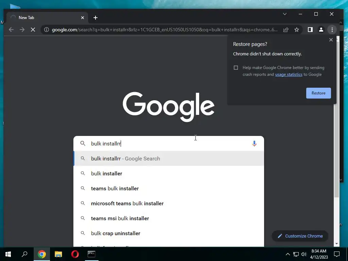Open the clock showing 8:34 AM

pos(319,254)
